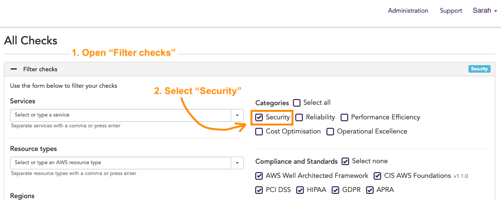Uncheck Select none for Compliance and Standards
This screenshot has width=501, height=200.
pos(345,161)
